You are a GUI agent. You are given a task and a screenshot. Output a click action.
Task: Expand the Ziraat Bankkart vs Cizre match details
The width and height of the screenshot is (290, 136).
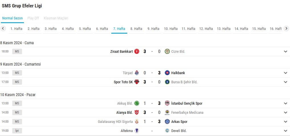[x=285, y=52]
